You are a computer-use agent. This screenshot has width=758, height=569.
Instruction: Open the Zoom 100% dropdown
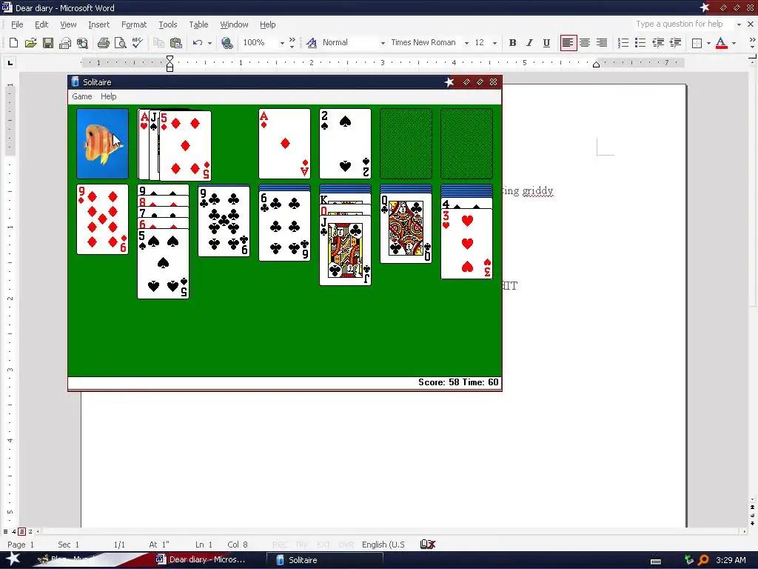(282, 43)
